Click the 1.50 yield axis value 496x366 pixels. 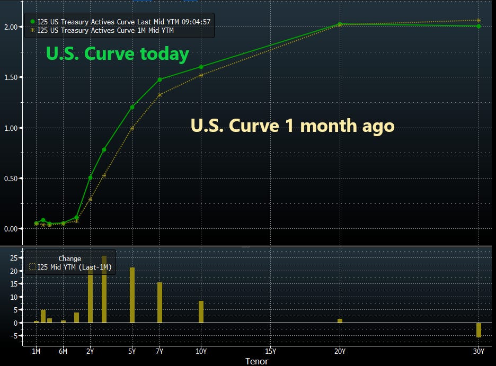[11, 77]
